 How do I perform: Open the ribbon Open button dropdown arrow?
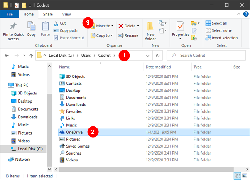pyautogui.click(x=199, y=23)
